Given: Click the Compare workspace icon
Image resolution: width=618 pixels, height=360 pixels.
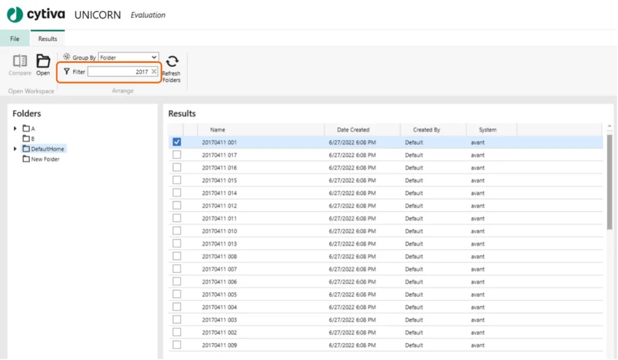Looking at the screenshot, I should [19, 61].
